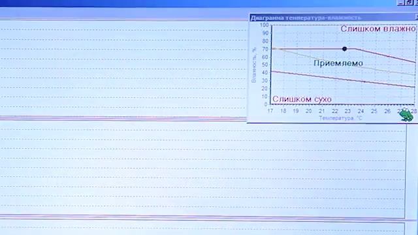Click the 100 value on the humidity axis

(x=264, y=25)
